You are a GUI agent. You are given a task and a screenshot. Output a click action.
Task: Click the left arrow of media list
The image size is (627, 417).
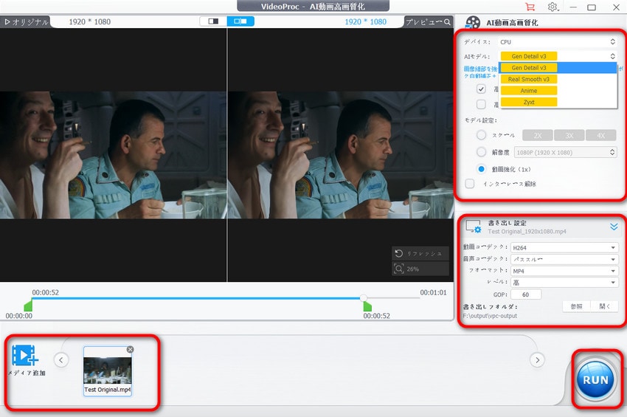[60, 359]
